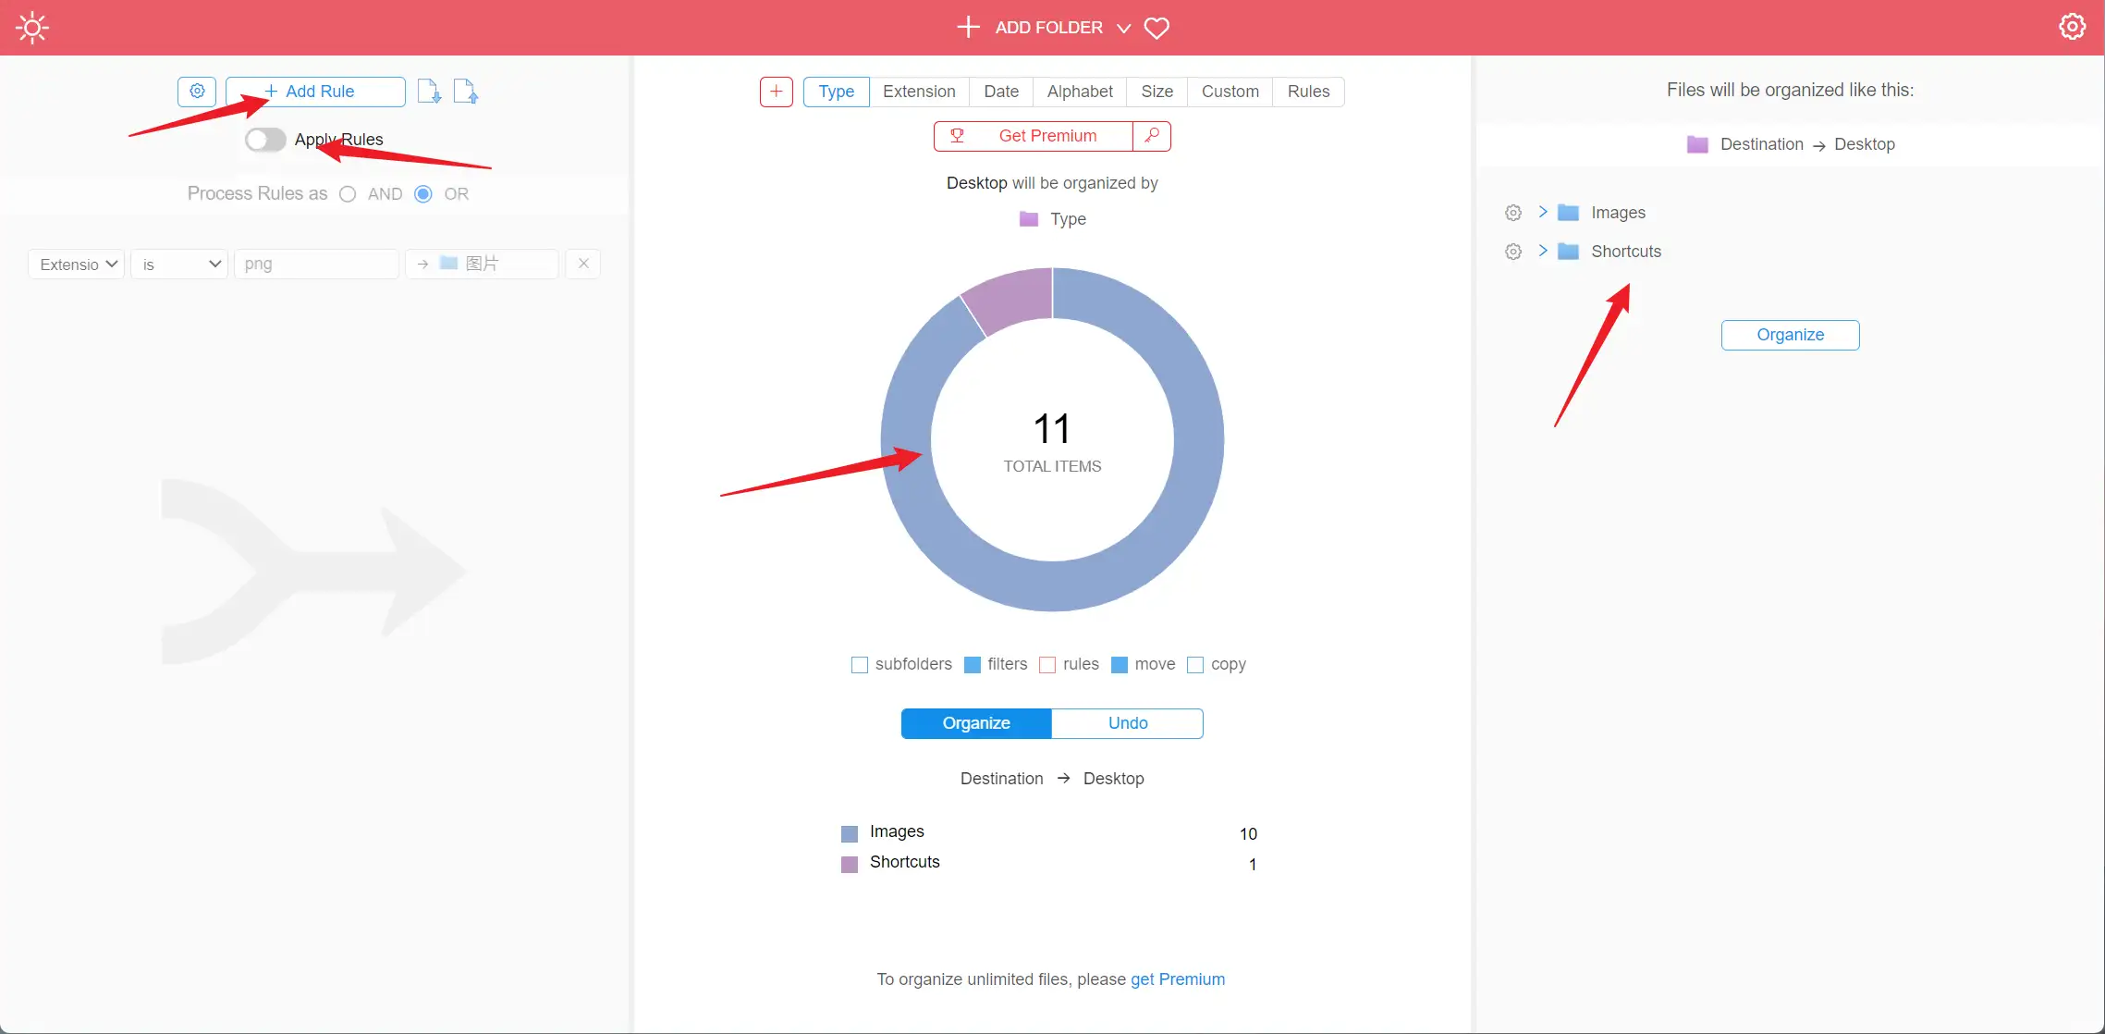Expand the Shortcuts folder tree item

click(x=1542, y=251)
